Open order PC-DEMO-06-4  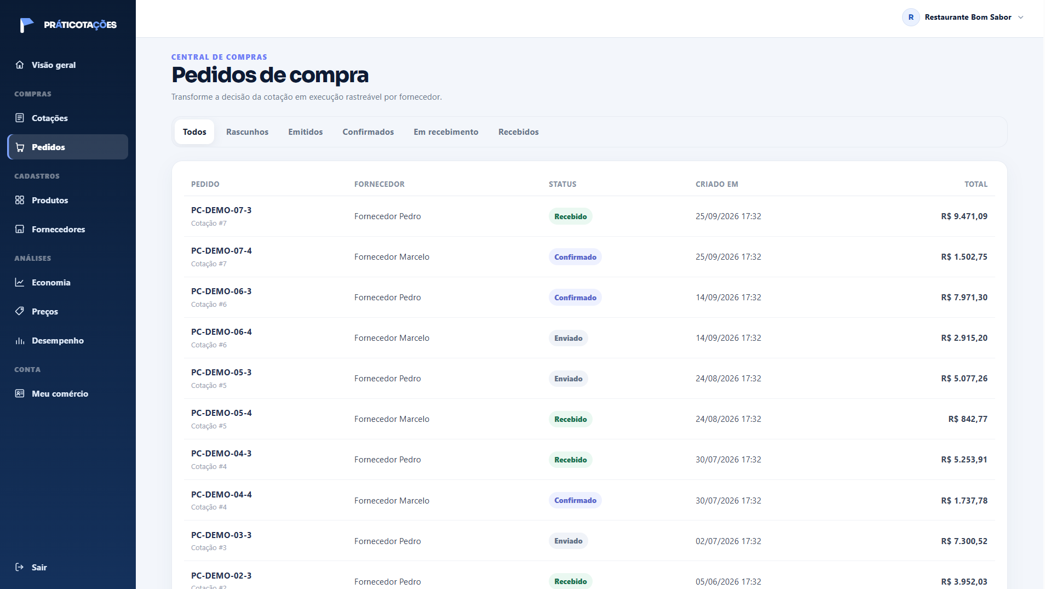point(221,332)
